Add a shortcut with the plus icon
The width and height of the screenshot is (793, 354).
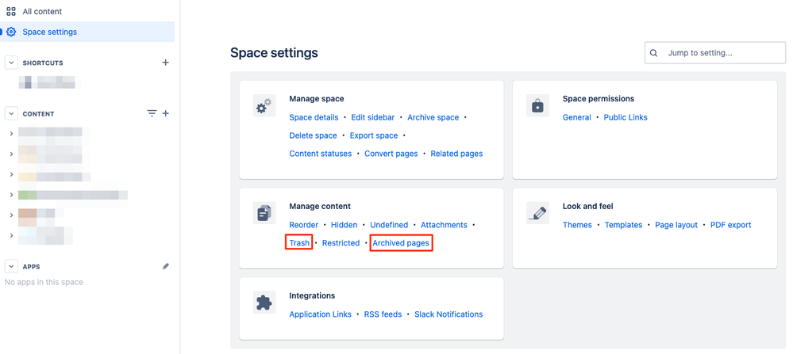[165, 63]
